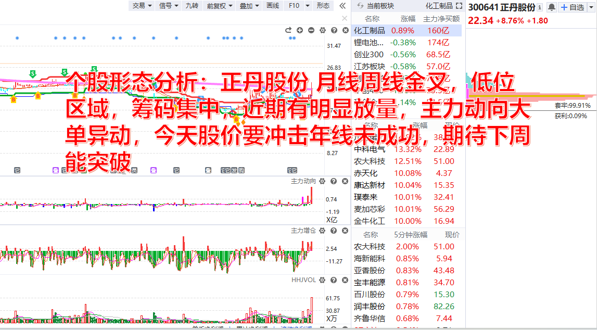Open 农大科技 row showing 12.51%

[407, 161]
